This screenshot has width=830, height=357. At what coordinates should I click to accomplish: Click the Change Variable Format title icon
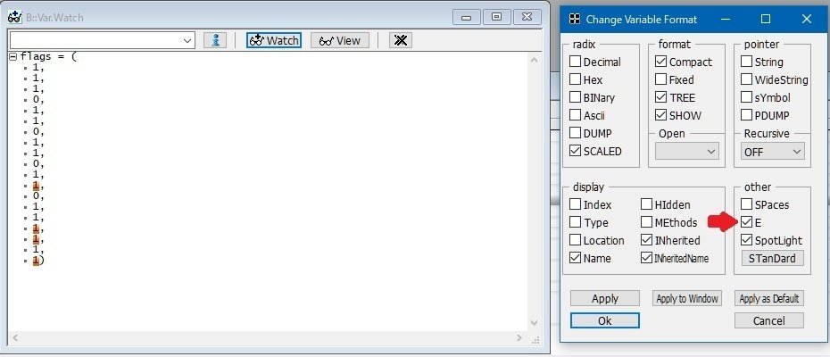[x=574, y=19]
